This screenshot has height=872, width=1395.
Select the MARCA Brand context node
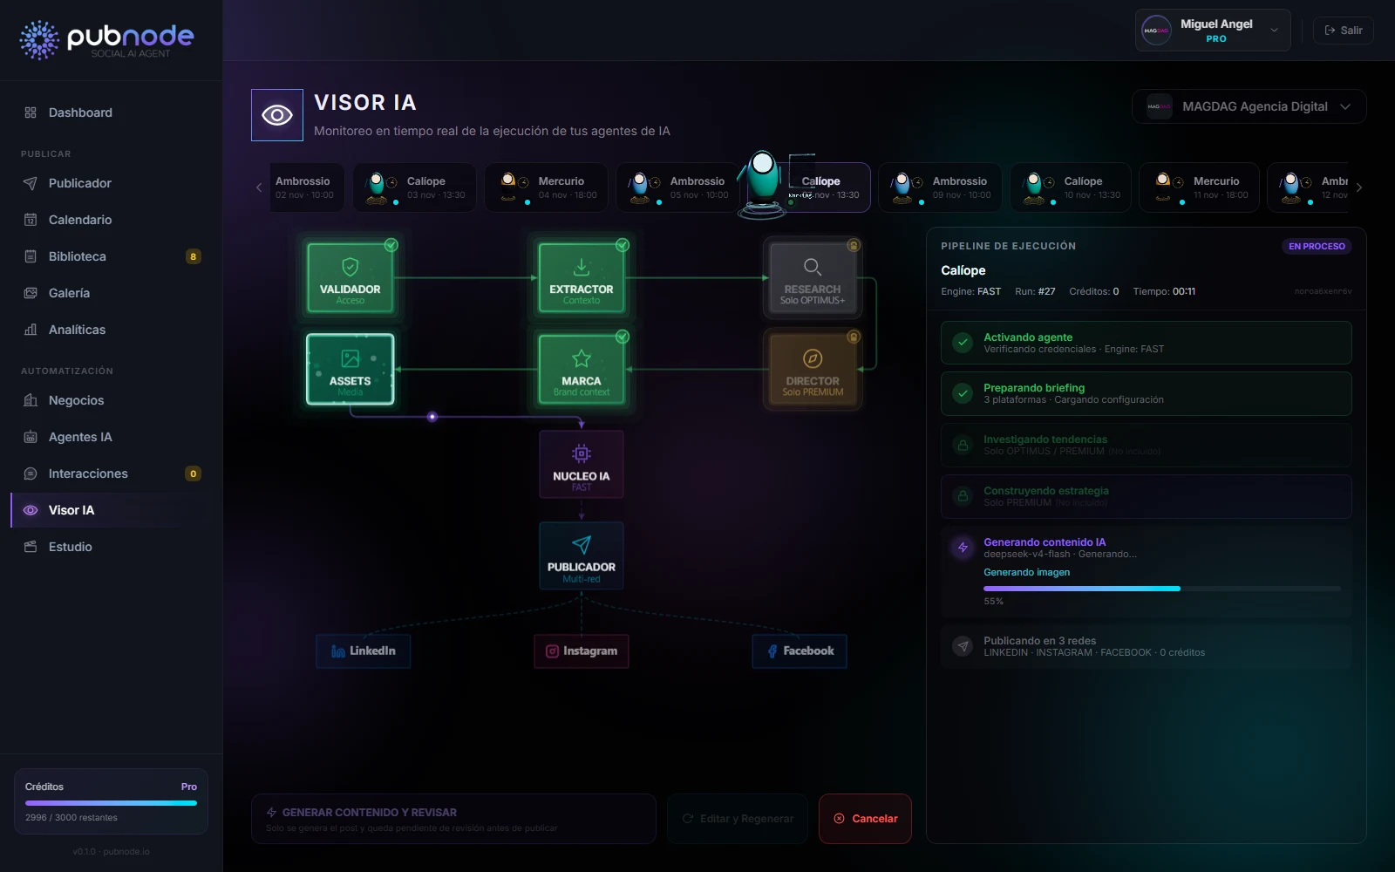click(582, 370)
